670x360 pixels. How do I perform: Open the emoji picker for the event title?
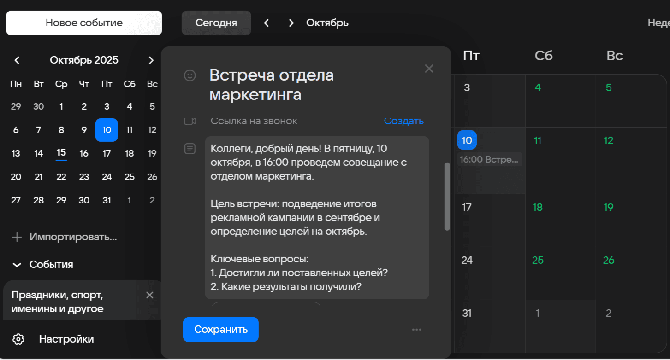[x=190, y=75]
